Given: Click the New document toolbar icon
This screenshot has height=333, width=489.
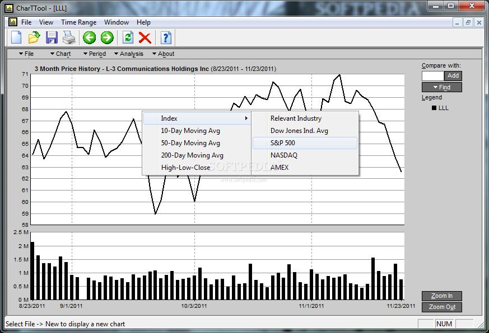Looking at the screenshot, I should pyautogui.click(x=16, y=37).
